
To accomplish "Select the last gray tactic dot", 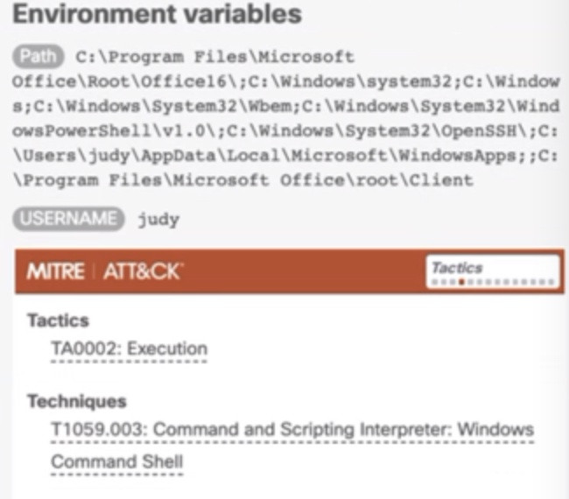I will 551,282.
